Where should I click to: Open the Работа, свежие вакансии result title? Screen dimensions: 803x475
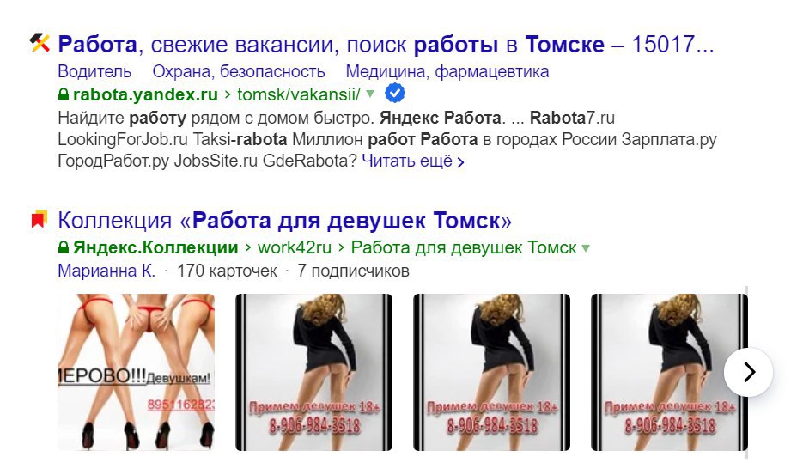pos(386,44)
